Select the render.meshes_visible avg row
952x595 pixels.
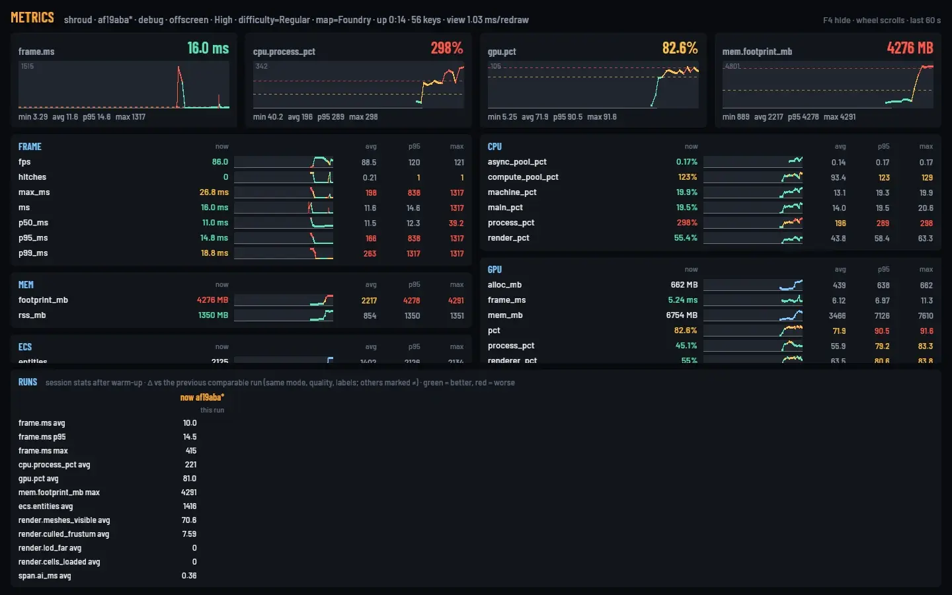(108, 520)
